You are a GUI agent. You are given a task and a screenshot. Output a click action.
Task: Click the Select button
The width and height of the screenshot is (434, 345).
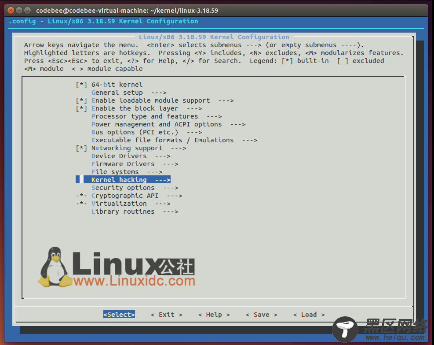coord(119,315)
